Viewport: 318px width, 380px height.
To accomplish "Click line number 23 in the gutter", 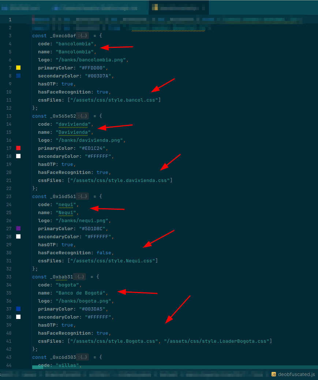I will (x=9, y=197).
